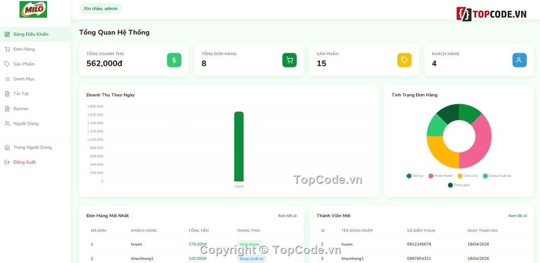The image size is (540, 263).
Task: Click Đăng Xuất to log out
Action: 35,162
